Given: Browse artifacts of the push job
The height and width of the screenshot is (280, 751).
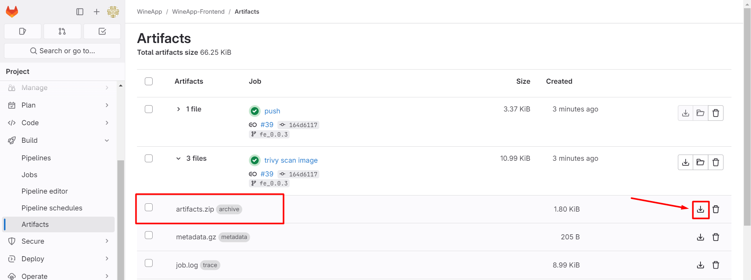Looking at the screenshot, I should (701, 113).
